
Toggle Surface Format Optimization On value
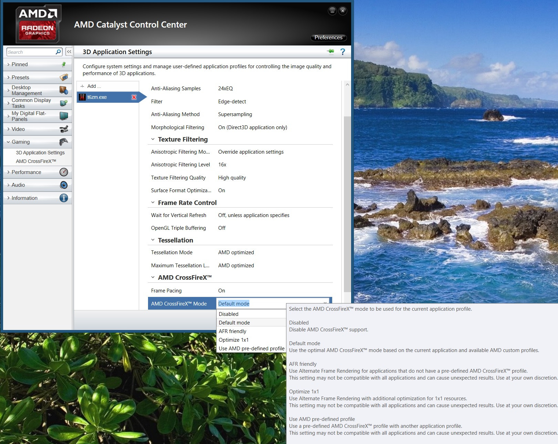pos(222,190)
